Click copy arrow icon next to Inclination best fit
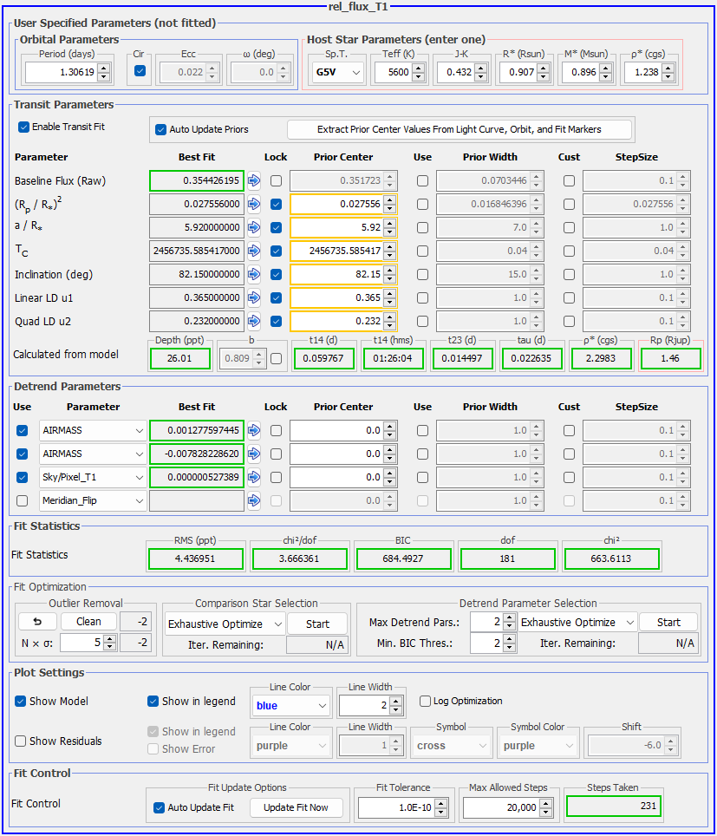Screen dimensions: 717x836 click(254, 275)
